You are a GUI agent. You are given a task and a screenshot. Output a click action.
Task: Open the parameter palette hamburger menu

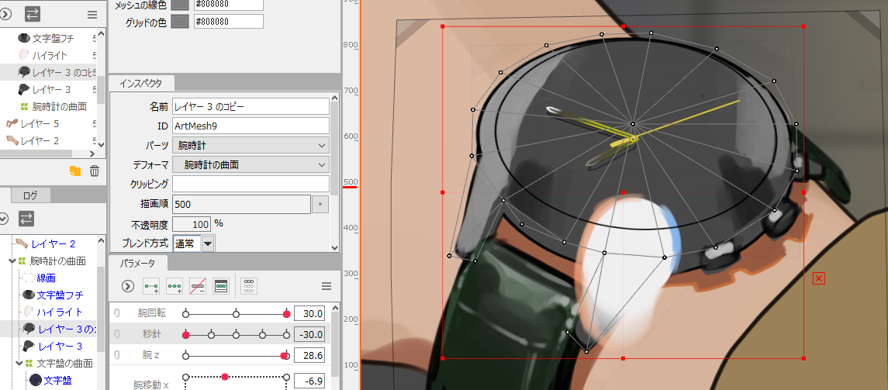[327, 286]
